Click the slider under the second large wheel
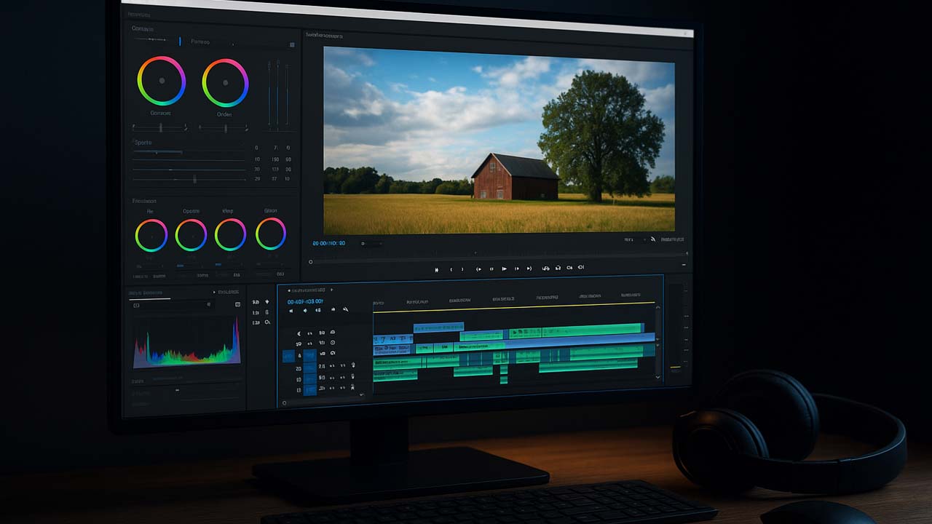This screenshot has width=932, height=524. pyautogui.click(x=225, y=128)
